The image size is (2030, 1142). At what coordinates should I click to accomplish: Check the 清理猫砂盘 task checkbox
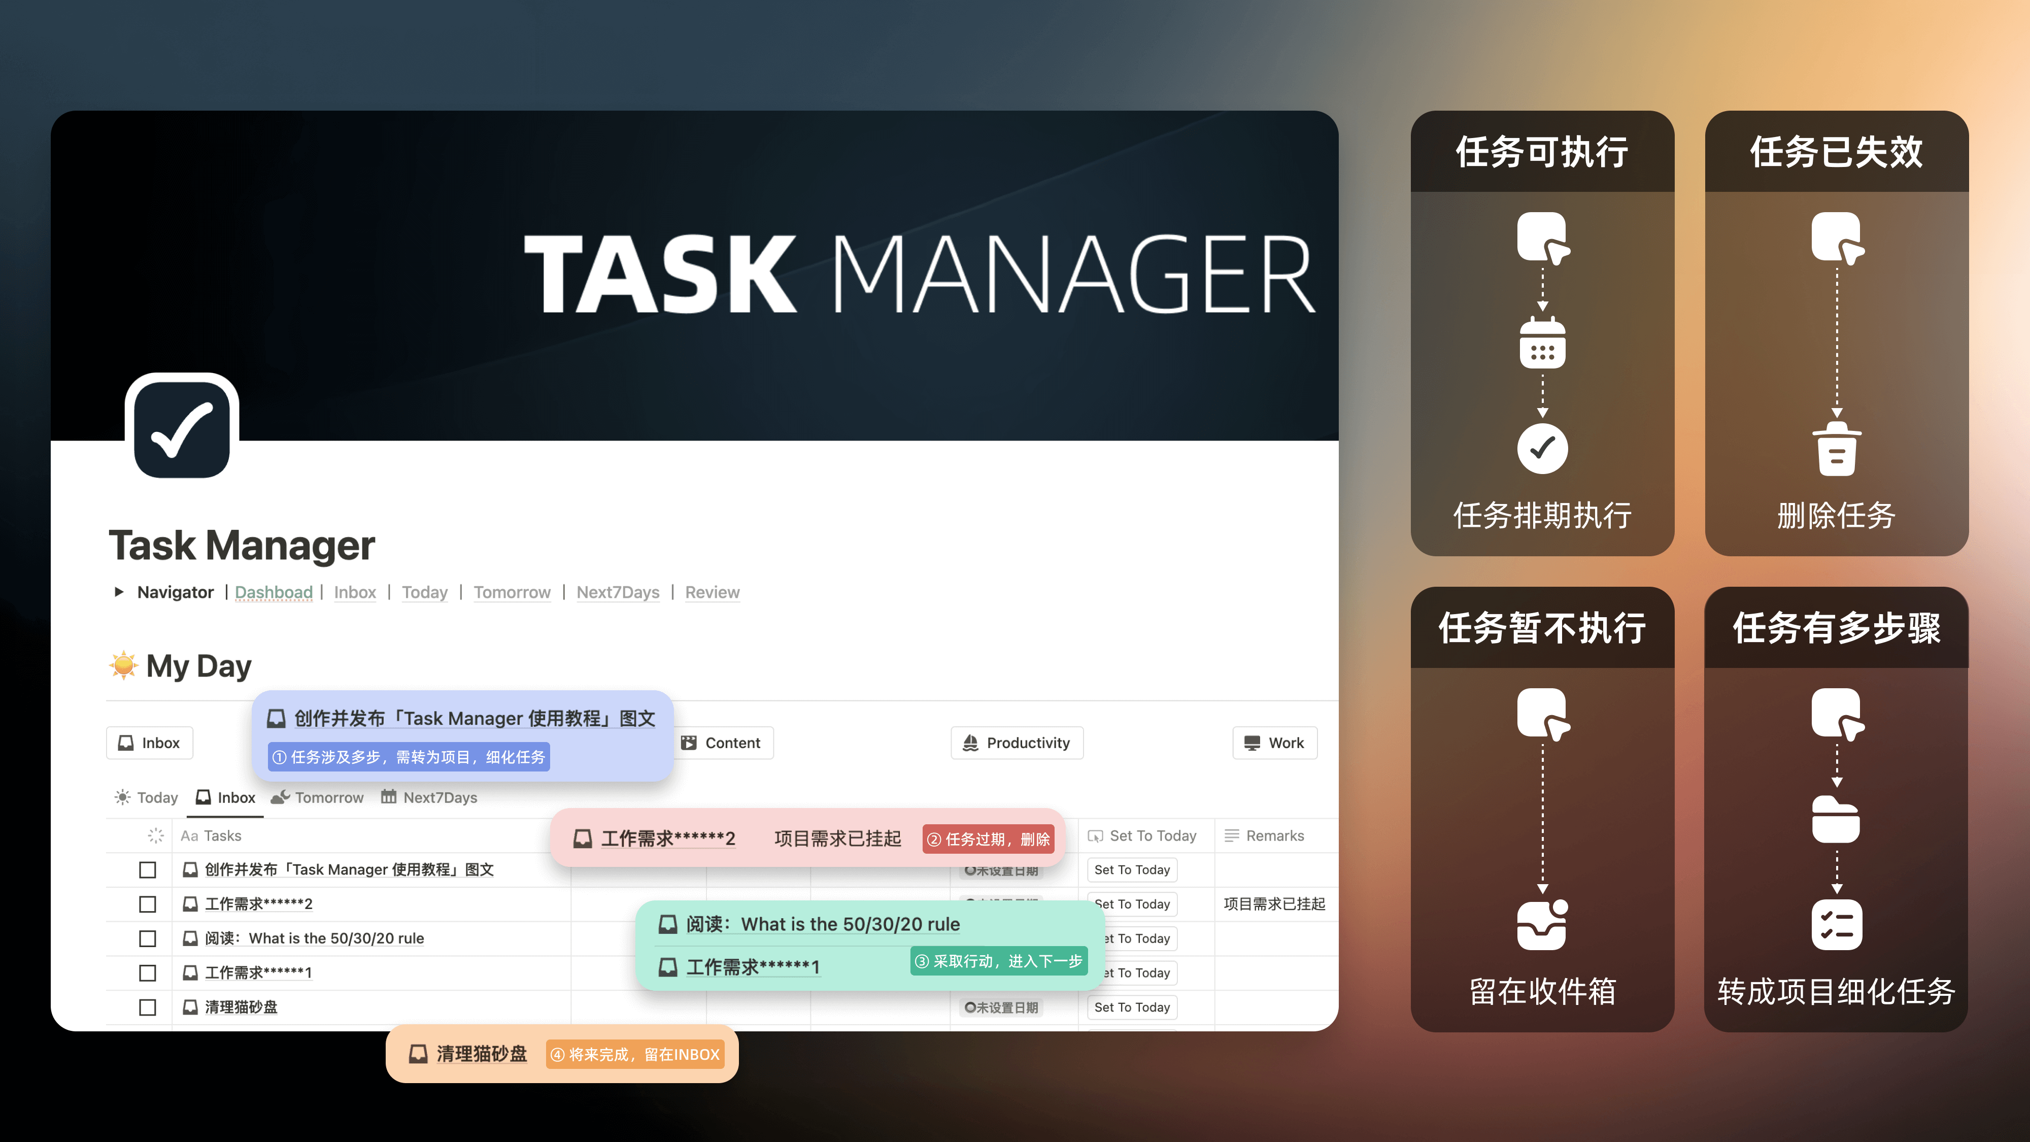point(147,1006)
